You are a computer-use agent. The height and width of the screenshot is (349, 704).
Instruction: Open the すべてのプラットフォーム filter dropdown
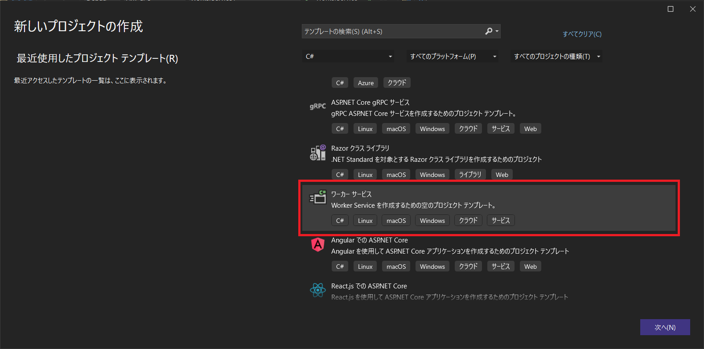(x=453, y=57)
